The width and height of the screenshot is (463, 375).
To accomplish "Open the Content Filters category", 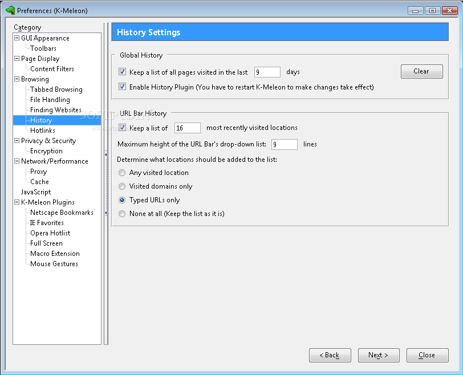I will pos(52,69).
